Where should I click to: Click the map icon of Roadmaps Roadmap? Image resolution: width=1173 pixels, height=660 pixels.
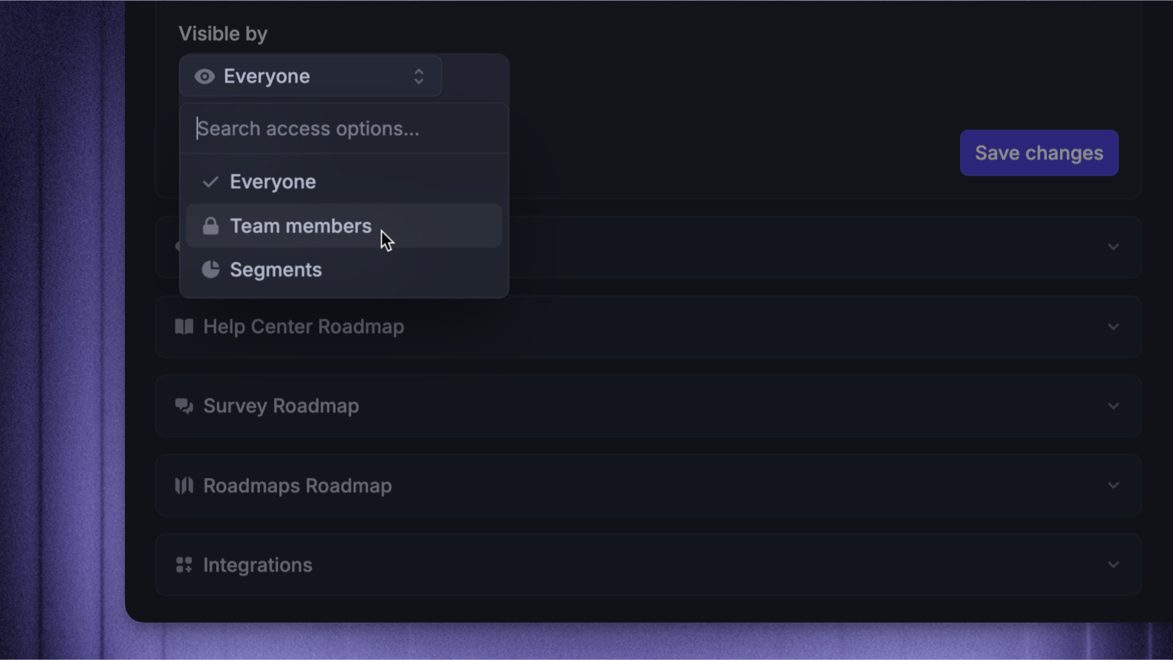[x=184, y=485]
